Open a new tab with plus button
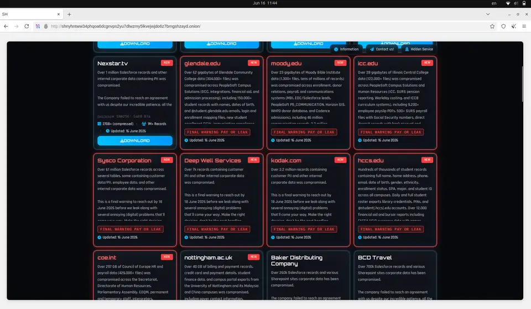Image resolution: width=531 pixels, height=309 pixels. click(x=69, y=14)
